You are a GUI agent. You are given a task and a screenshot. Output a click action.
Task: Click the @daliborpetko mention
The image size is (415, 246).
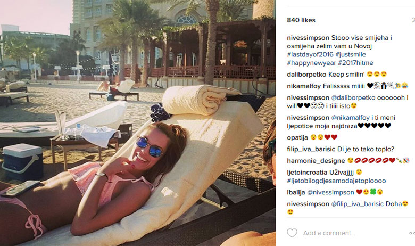353,98
